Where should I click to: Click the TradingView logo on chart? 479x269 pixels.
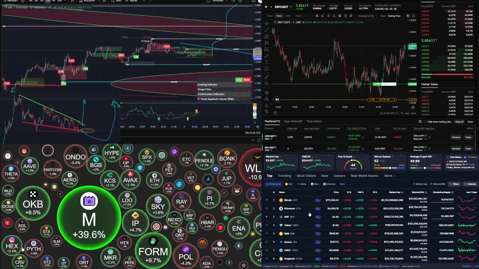coord(277,100)
